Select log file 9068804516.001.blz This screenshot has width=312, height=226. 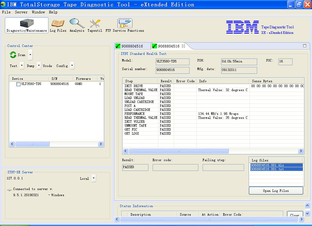(276, 165)
